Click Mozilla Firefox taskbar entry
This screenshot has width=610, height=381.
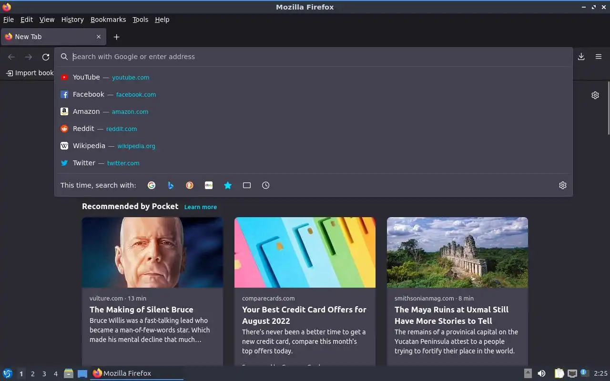(137, 373)
